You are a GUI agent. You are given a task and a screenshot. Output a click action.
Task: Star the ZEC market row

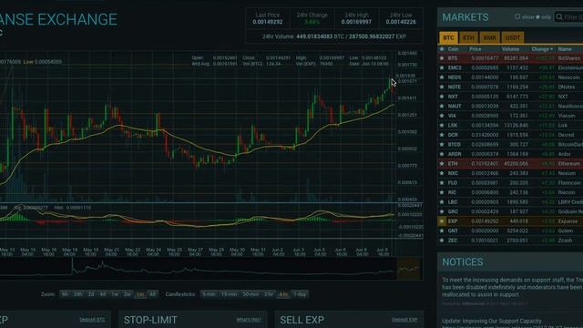click(x=442, y=241)
